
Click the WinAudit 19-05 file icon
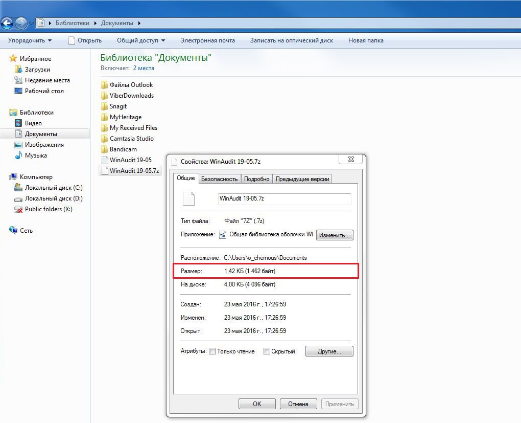104,160
